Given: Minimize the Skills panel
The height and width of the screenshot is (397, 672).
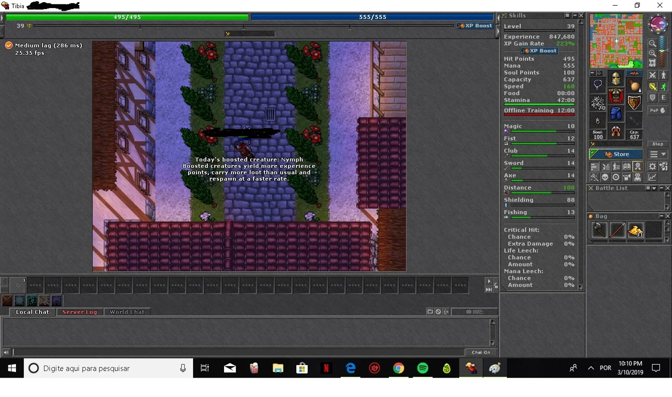Looking at the screenshot, I should 575,16.
